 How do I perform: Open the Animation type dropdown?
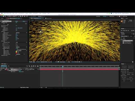(x=21, y=33)
